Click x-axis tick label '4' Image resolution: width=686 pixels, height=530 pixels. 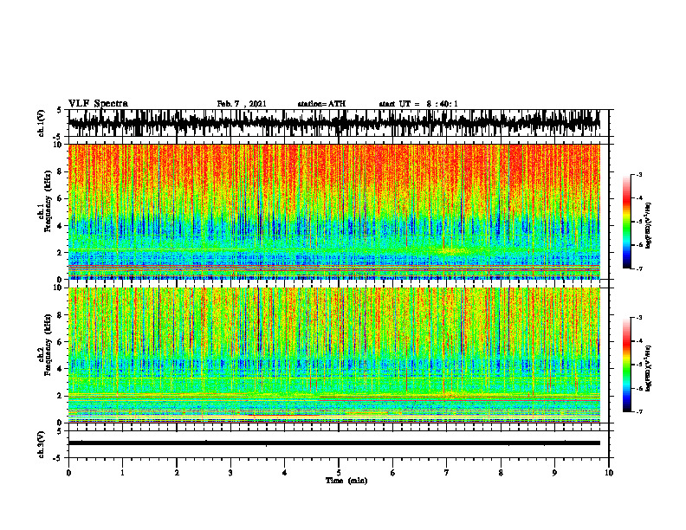point(285,473)
